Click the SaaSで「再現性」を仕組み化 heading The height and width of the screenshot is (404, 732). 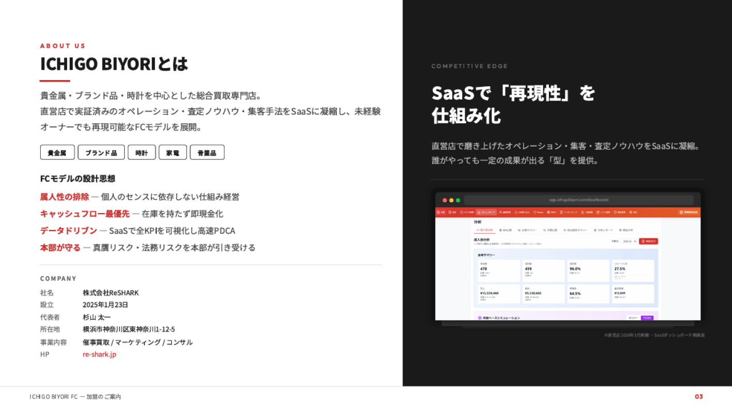tap(513, 104)
